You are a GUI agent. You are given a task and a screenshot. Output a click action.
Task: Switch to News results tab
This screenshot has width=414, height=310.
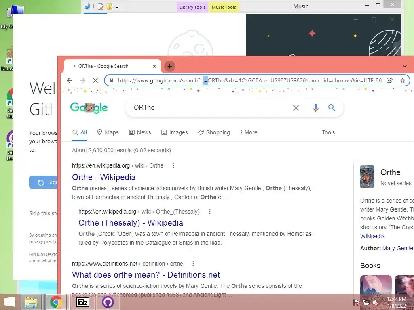[140, 132]
